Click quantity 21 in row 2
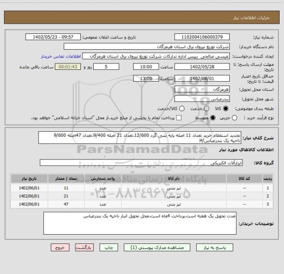 coord(66,196)
